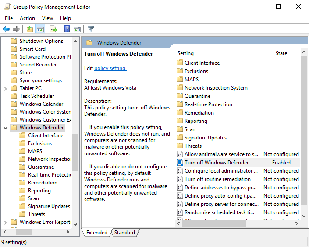Select Windows Calendar in the tree
This screenshot has height=247, width=309.
point(41,104)
